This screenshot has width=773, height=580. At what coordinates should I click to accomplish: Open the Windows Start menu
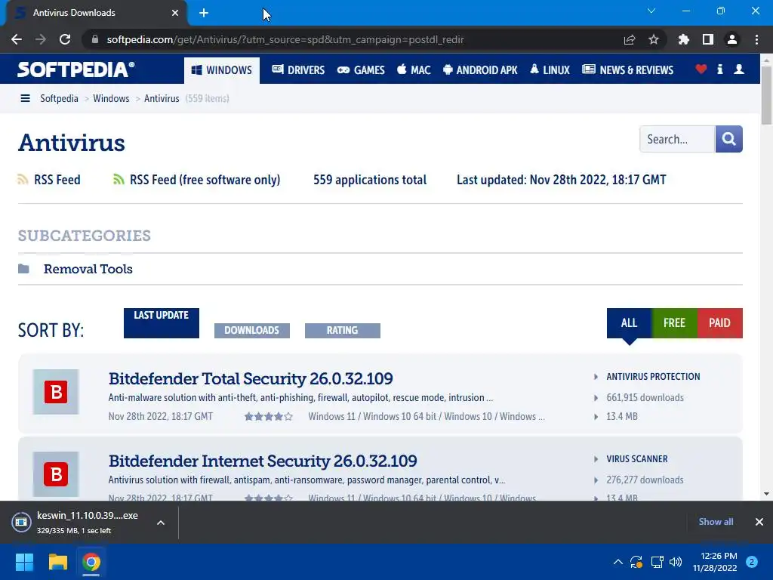(24, 562)
